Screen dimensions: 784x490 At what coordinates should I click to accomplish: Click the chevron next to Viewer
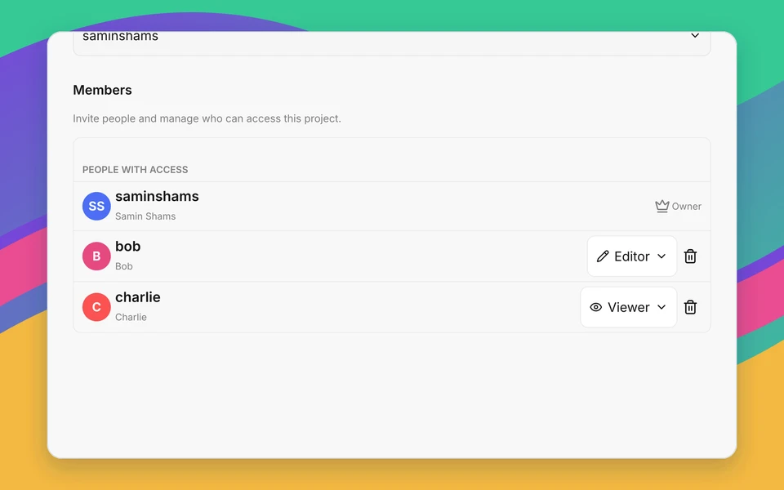(661, 307)
